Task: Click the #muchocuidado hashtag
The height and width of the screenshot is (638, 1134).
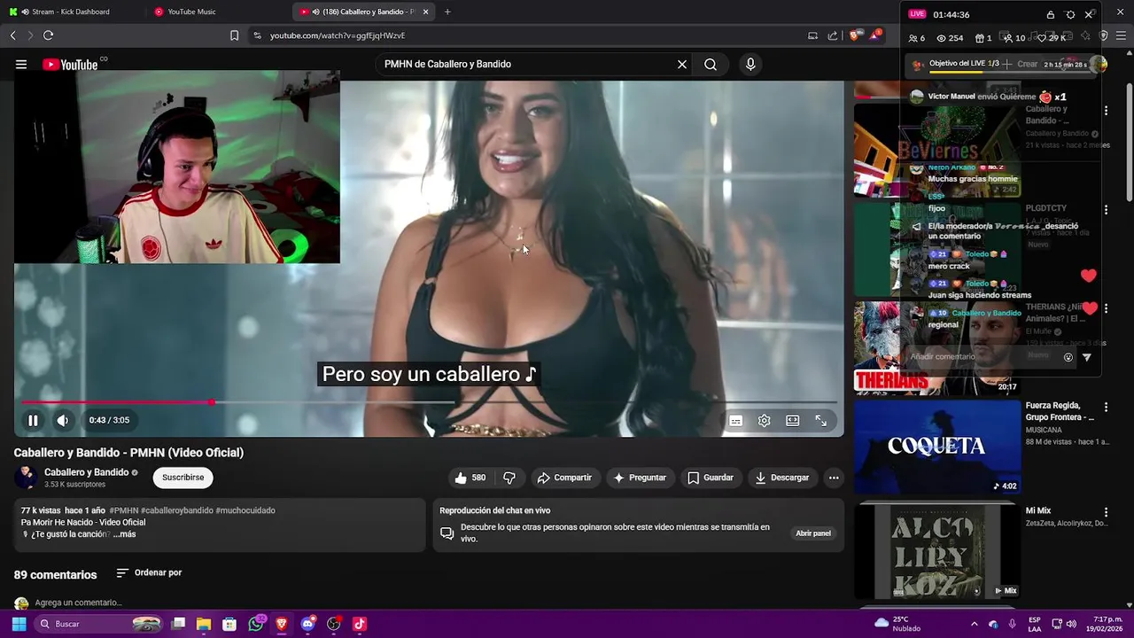Action: pos(245,510)
